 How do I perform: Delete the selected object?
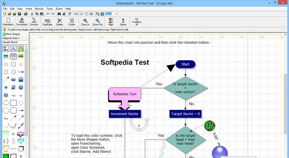coord(60,22)
